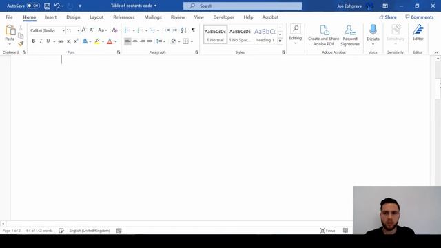Open the document title dropdown
This screenshot has height=248, width=441.
[x=156, y=6]
